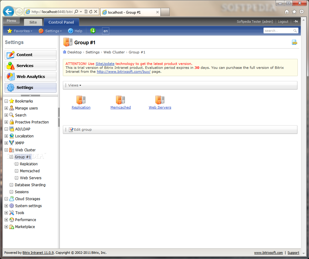The width and height of the screenshot is (309, 259).
Task: Expand the Manage users tree node
Action: coord(6,108)
